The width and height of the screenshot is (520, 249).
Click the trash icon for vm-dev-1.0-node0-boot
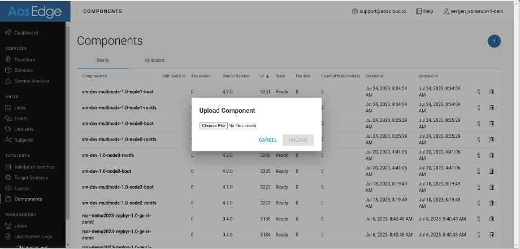click(x=492, y=171)
